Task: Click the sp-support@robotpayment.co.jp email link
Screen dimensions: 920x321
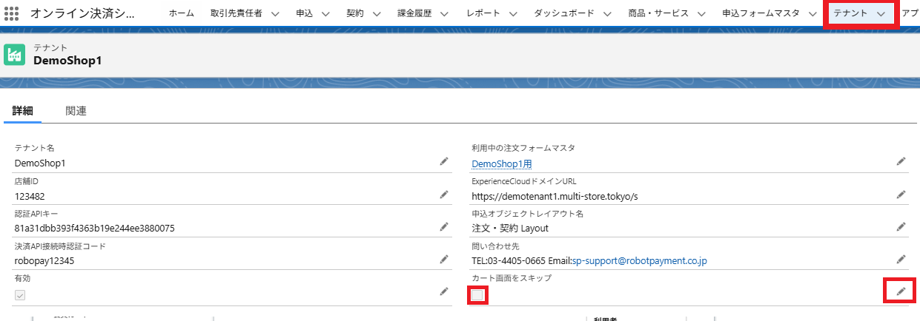Action: pyautogui.click(x=639, y=260)
